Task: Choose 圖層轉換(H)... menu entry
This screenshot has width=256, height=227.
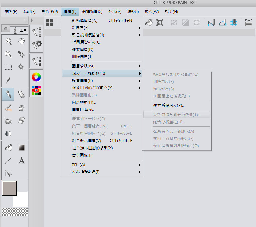Action: click(103, 102)
